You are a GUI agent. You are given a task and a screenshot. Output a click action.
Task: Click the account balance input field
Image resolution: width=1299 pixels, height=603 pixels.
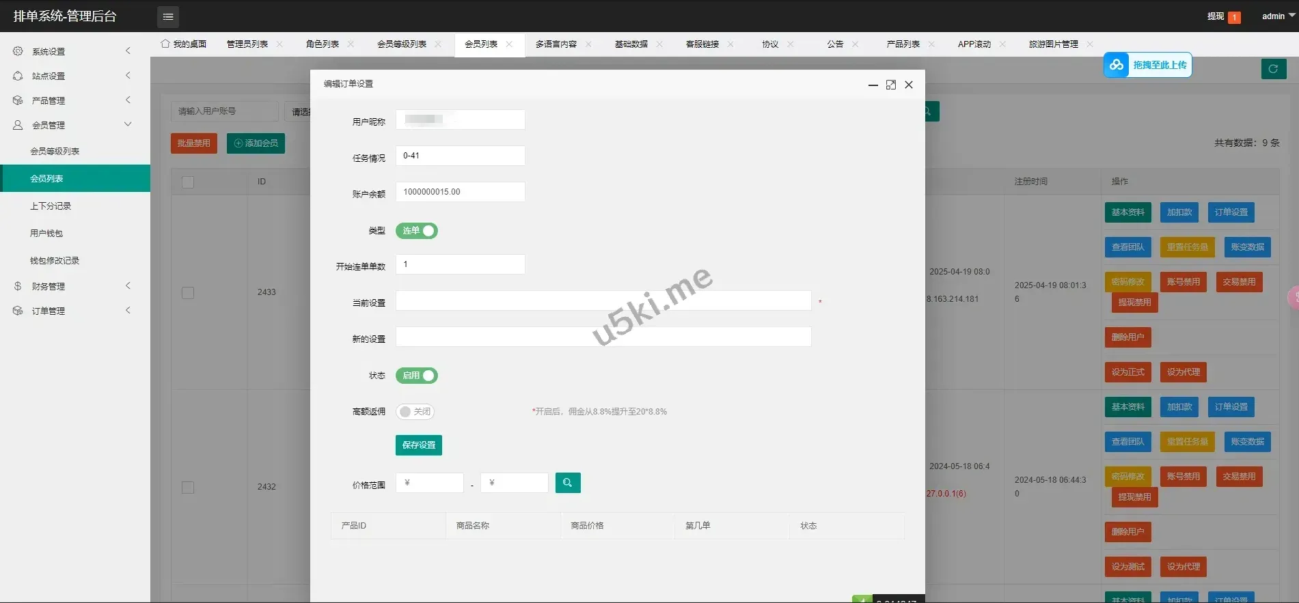[460, 192]
